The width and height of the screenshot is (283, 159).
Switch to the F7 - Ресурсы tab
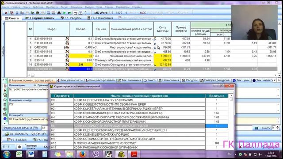coord(71,18)
